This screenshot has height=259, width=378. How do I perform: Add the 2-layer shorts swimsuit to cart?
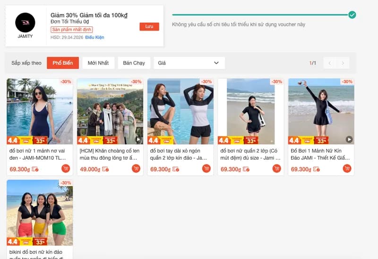point(276,169)
